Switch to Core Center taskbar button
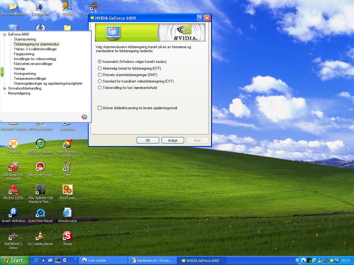354x265 pixels. point(103,260)
